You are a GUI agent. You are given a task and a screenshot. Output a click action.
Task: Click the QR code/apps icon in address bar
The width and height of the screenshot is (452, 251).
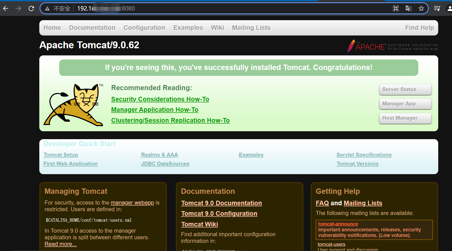[396, 8]
